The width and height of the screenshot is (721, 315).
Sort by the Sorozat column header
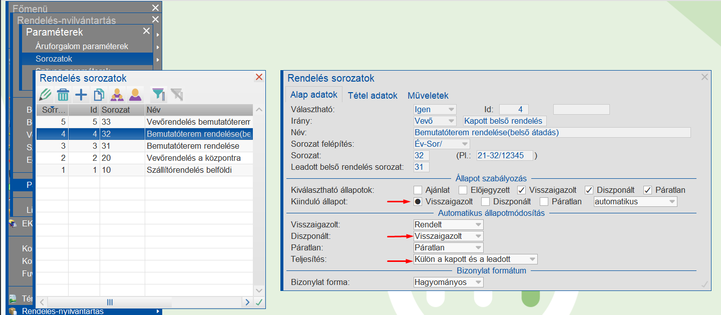click(122, 110)
